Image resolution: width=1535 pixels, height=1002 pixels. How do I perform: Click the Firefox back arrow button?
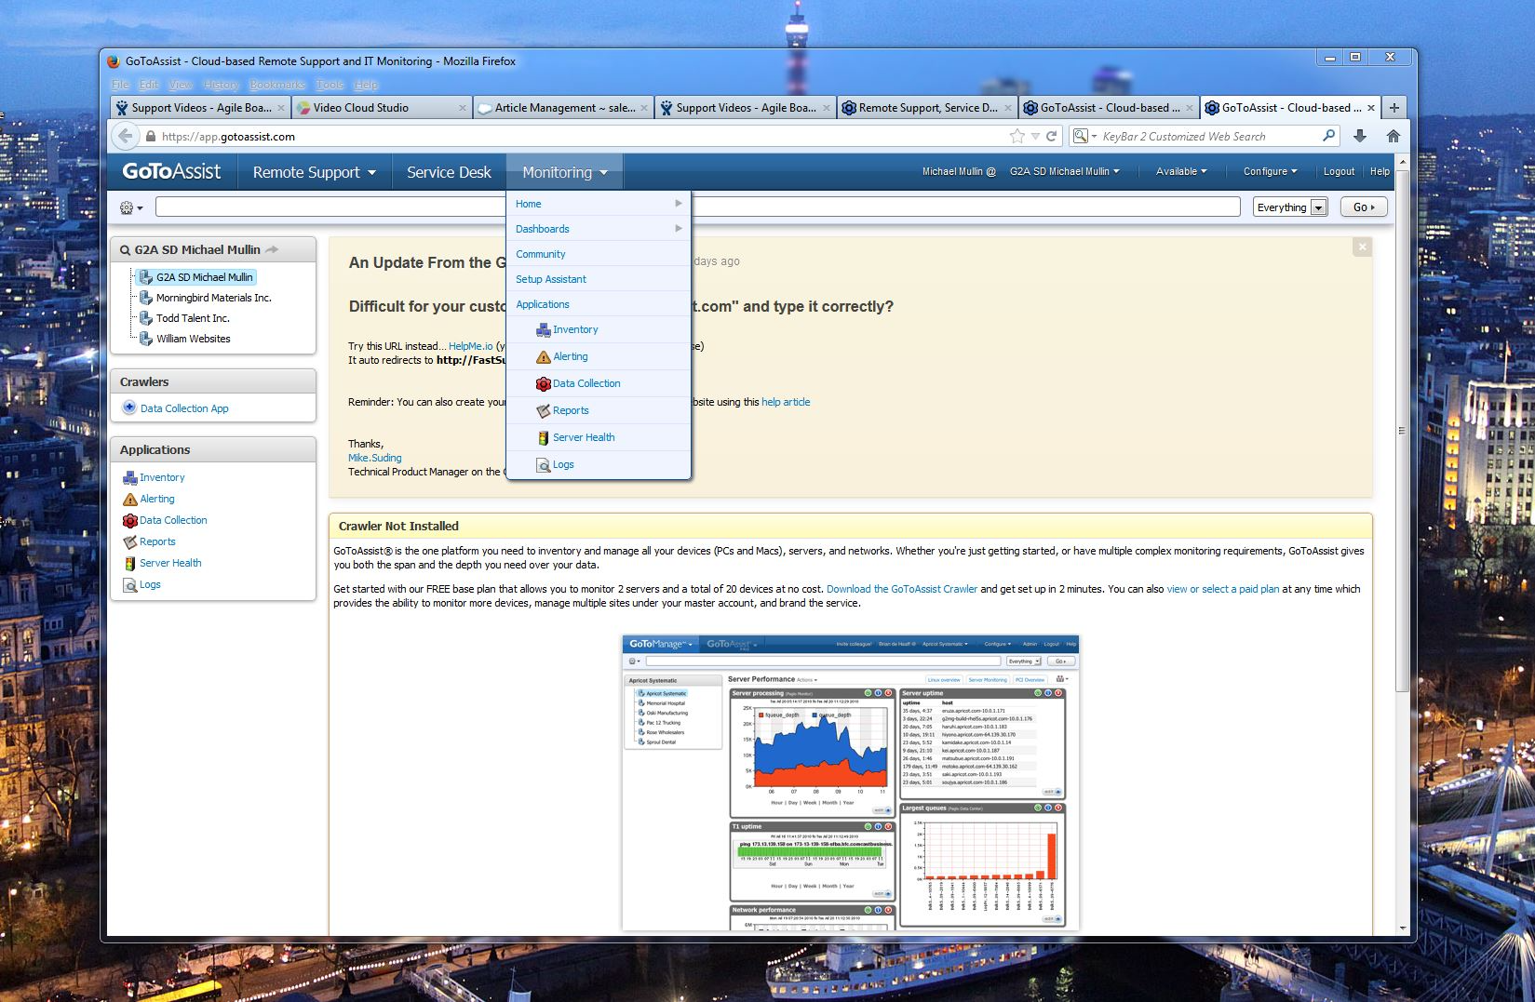pyautogui.click(x=126, y=136)
